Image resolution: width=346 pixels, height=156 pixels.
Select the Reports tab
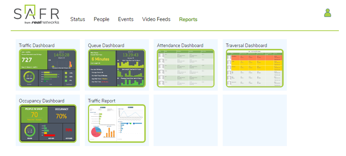pos(188,19)
